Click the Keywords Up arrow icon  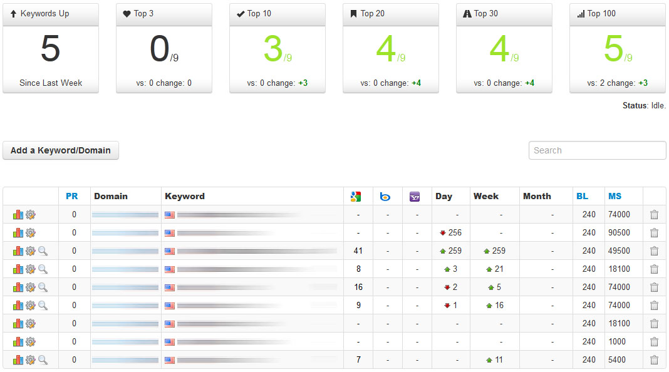click(x=13, y=14)
